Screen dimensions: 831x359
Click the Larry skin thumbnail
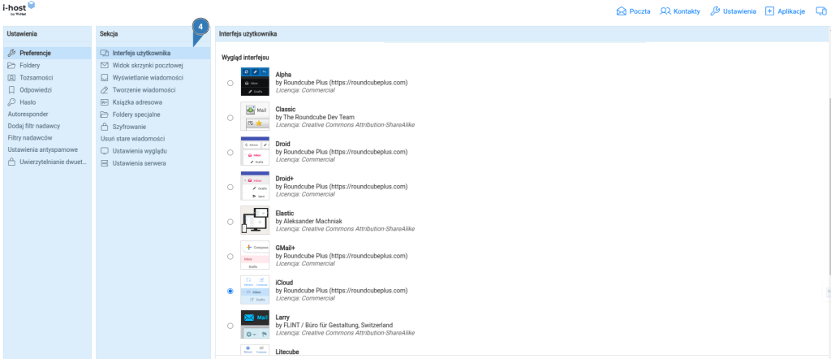255,324
